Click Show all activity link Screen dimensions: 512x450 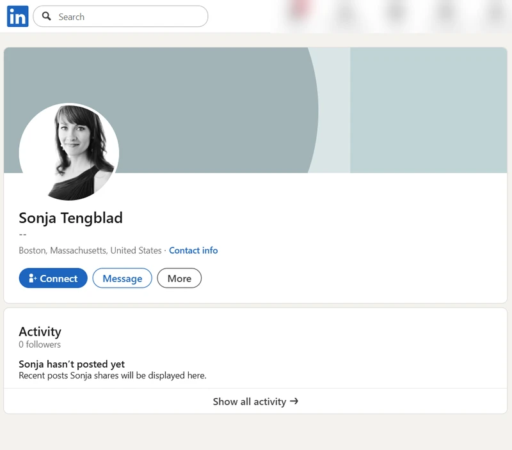coord(255,401)
